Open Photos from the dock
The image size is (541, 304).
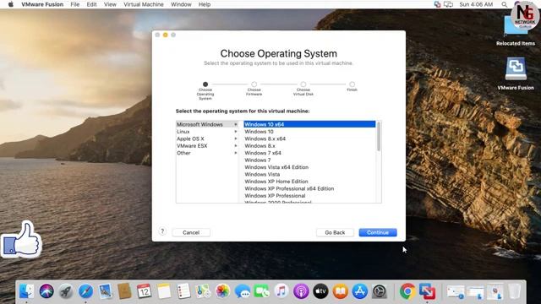coord(222,291)
